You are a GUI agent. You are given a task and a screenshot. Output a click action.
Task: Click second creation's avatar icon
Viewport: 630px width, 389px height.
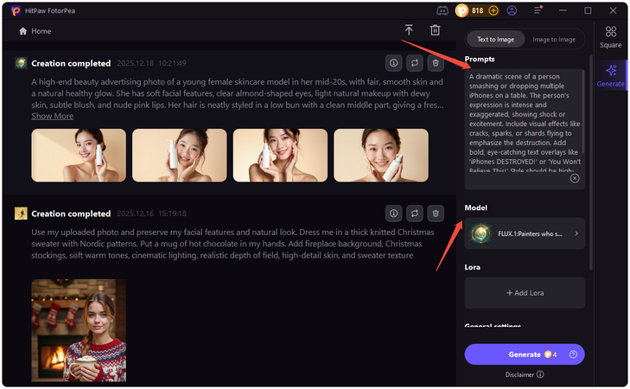click(21, 214)
